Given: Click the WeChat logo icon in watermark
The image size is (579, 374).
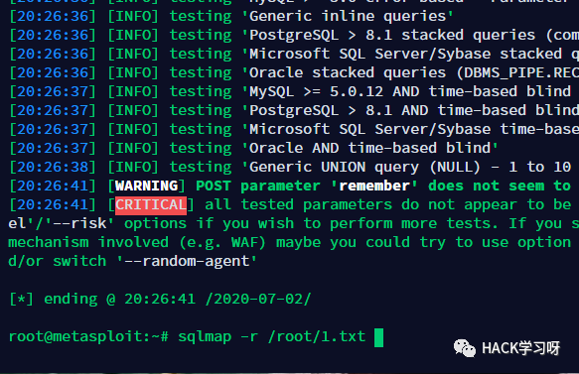Looking at the screenshot, I should coord(465,348).
